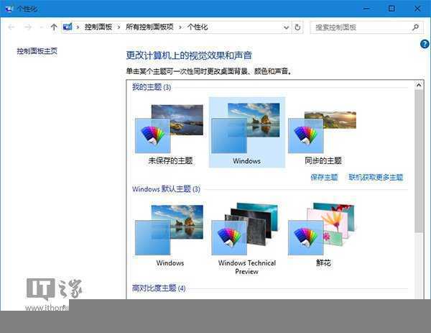This screenshot has width=431, height=333.
Task: Go up one level with up arrow
Action: pos(54,27)
